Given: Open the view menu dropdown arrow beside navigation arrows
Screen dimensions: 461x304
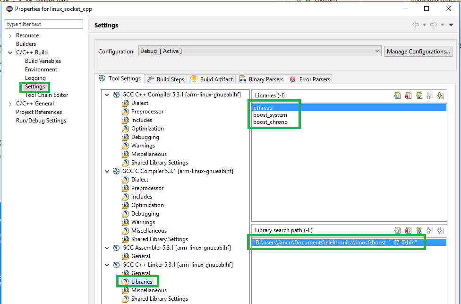Looking at the screenshot, I should (451, 25).
